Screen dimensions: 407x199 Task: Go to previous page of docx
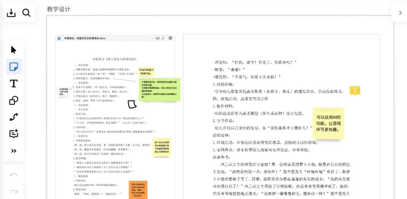152,38
